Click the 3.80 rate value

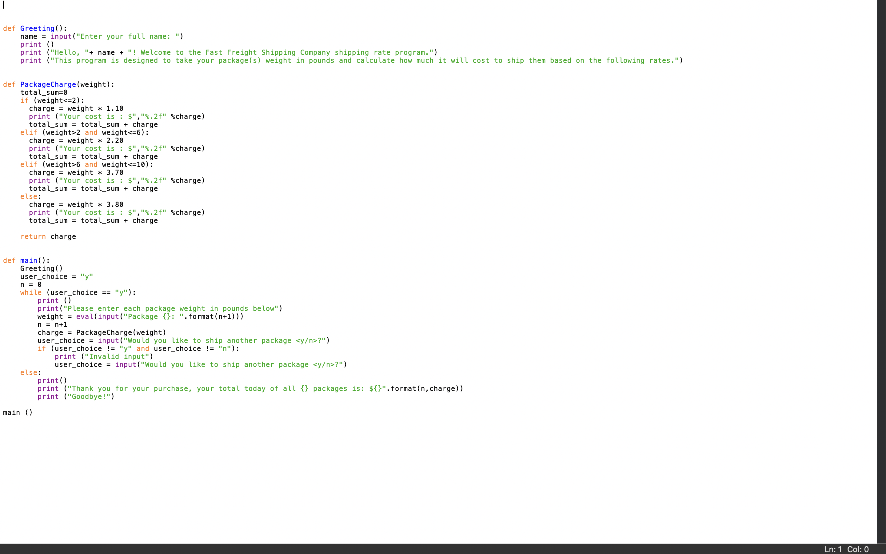[x=114, y=204]
